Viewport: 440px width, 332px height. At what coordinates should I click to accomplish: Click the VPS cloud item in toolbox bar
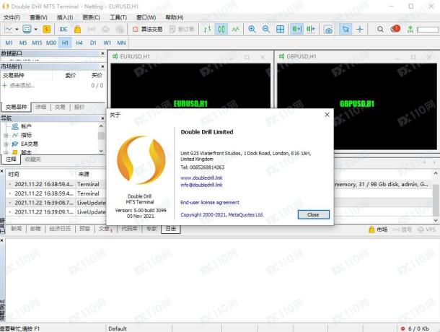427,230
